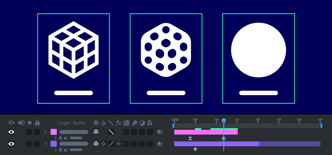Click the adjustment layer header icon

tap(142, 123)
